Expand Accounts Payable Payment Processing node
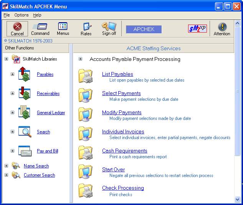The image size is (243, 205). click(x=80, y=59)
